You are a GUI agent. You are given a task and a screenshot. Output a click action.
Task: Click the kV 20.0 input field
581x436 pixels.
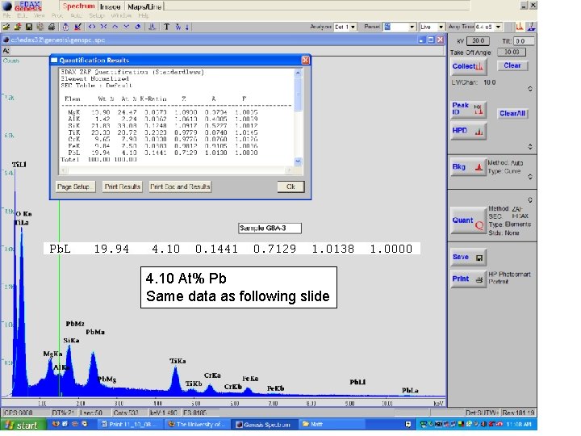(478, 41)
